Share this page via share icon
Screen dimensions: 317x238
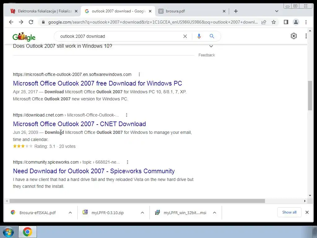tap(264, 22)
